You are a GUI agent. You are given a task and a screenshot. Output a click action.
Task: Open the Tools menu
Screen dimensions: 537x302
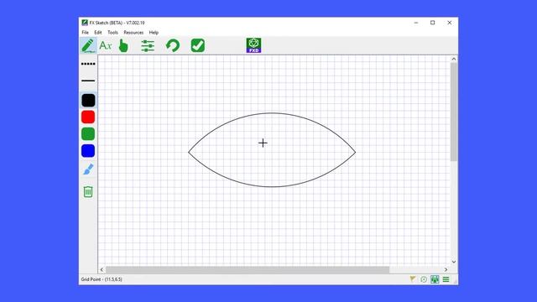tap(112, 33)
